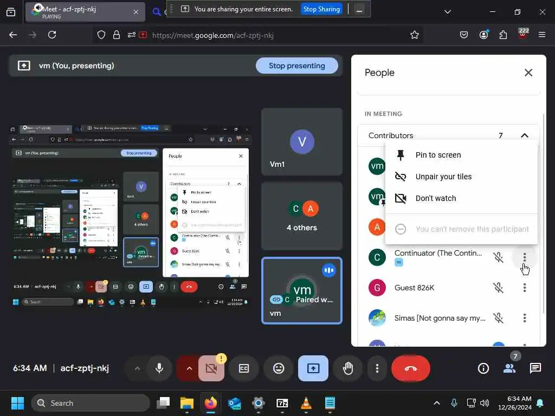Open chat with everyone
Screen dimensions: 555x416
coord(535,368)
